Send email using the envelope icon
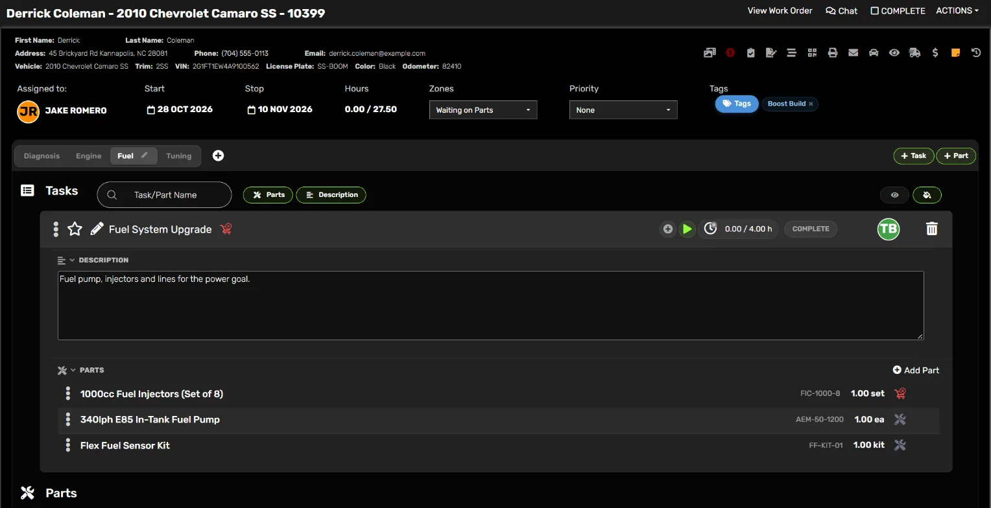The width and height of the screenshot is (991, 508). pyautogui.click(x=853, y=53)
